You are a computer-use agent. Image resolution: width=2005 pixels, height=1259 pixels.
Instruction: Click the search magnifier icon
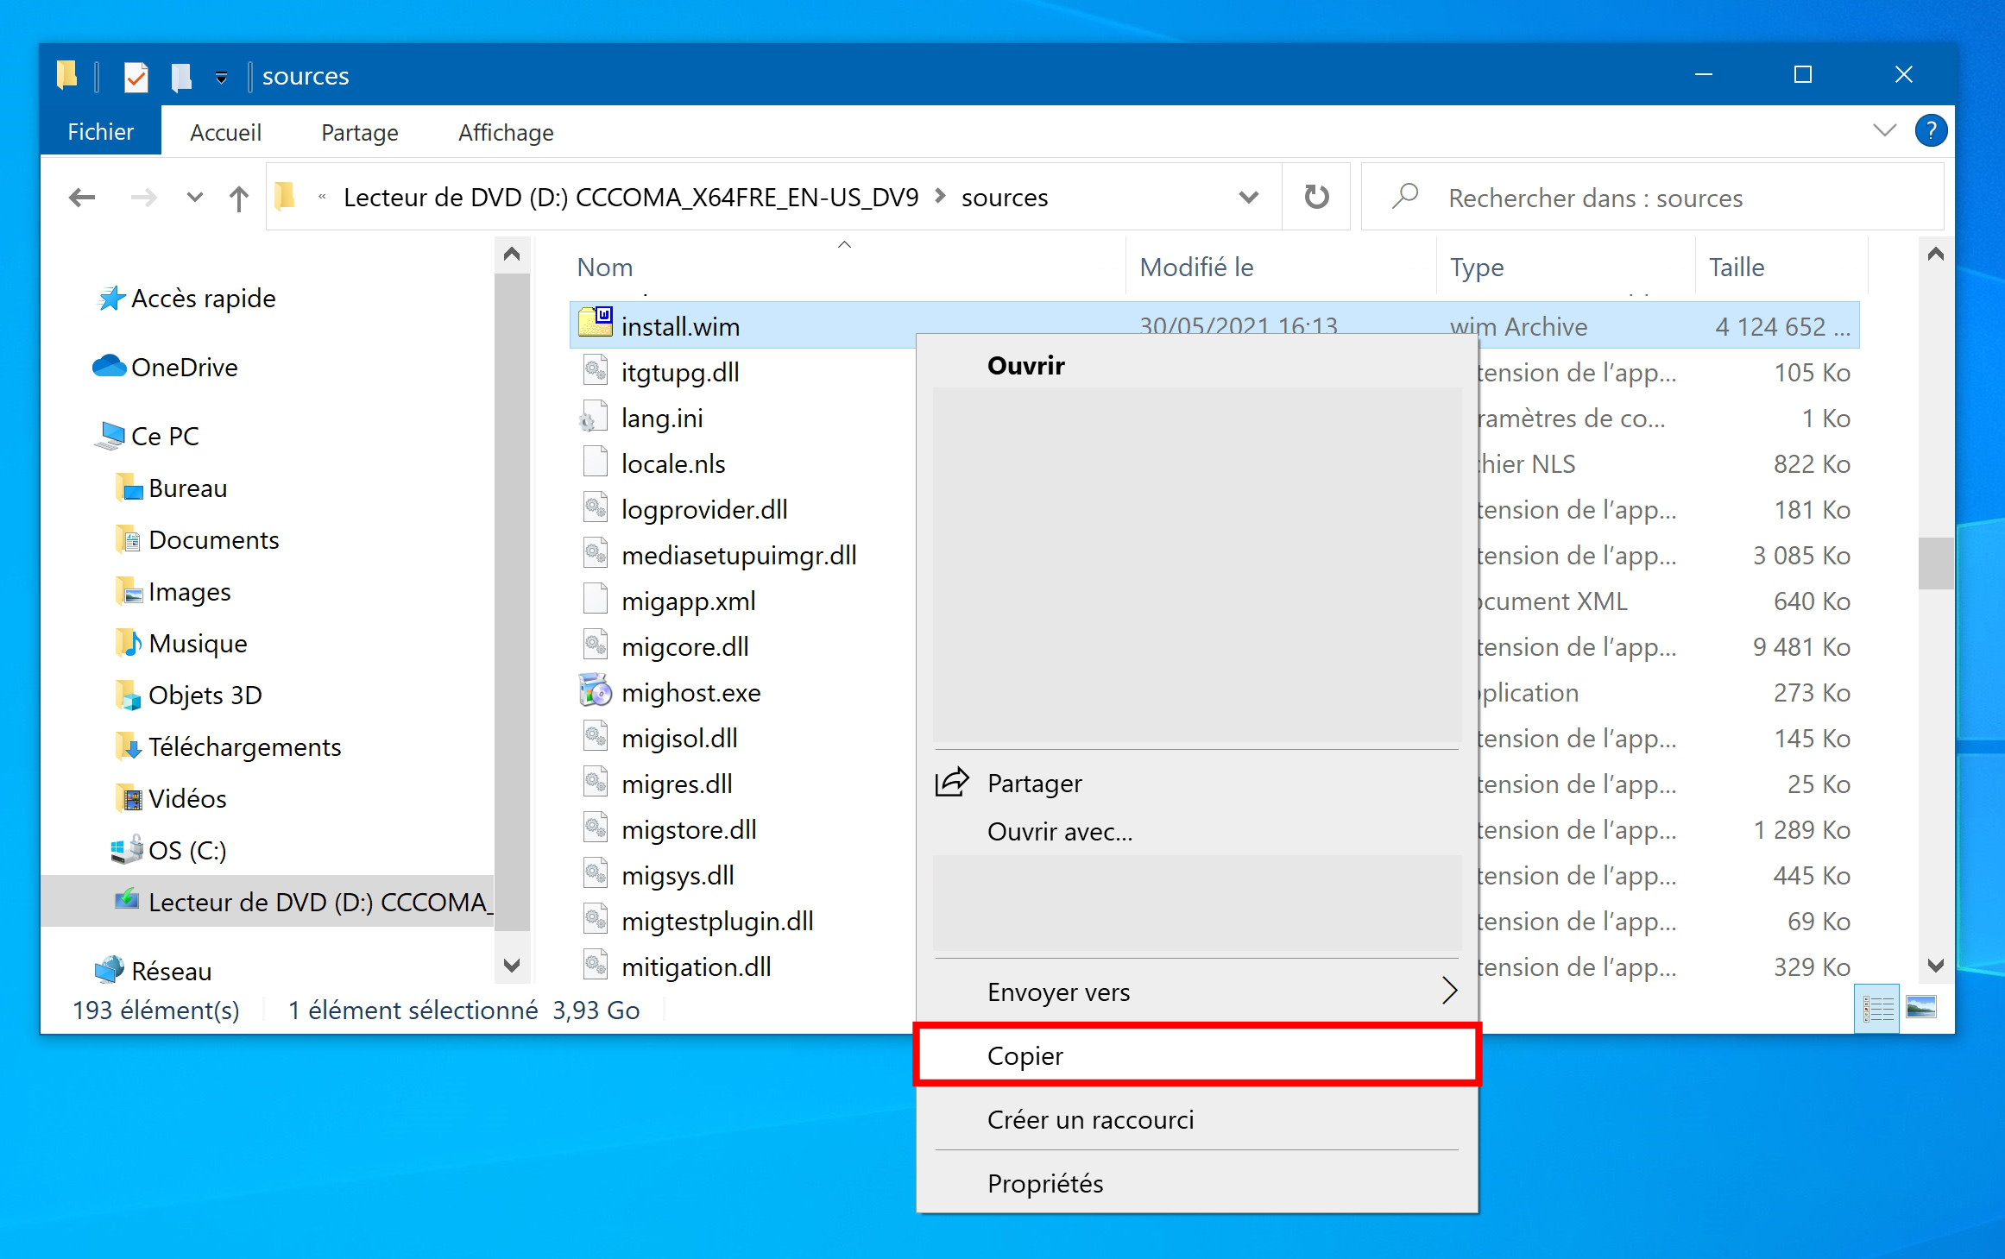point(1405,197)
